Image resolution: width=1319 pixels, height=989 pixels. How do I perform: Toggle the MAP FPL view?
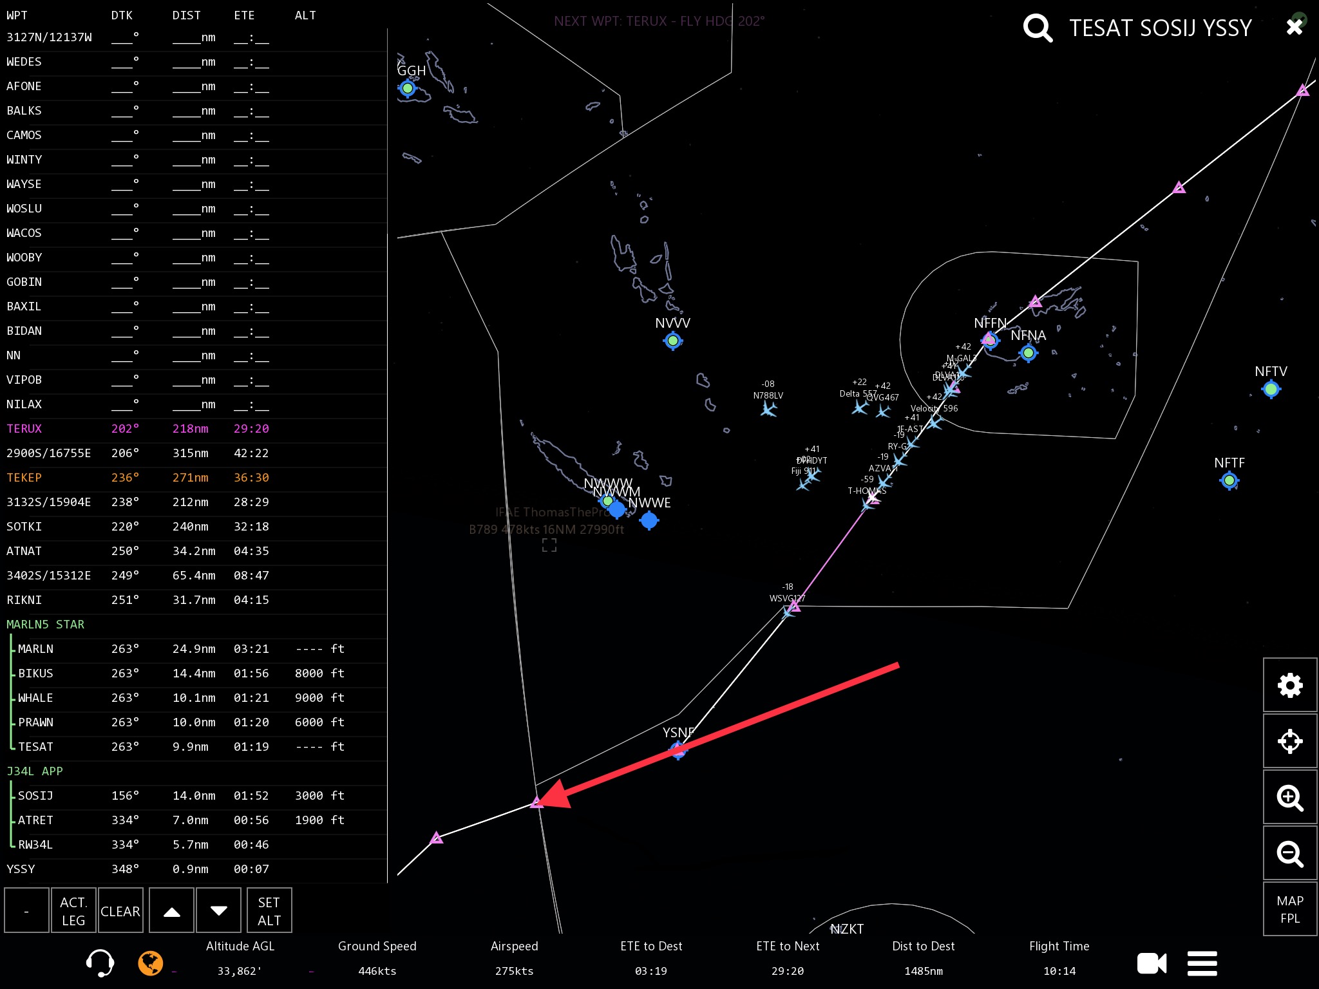[x=1289, y=909]
